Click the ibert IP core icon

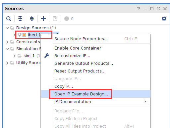click(20, 35)
